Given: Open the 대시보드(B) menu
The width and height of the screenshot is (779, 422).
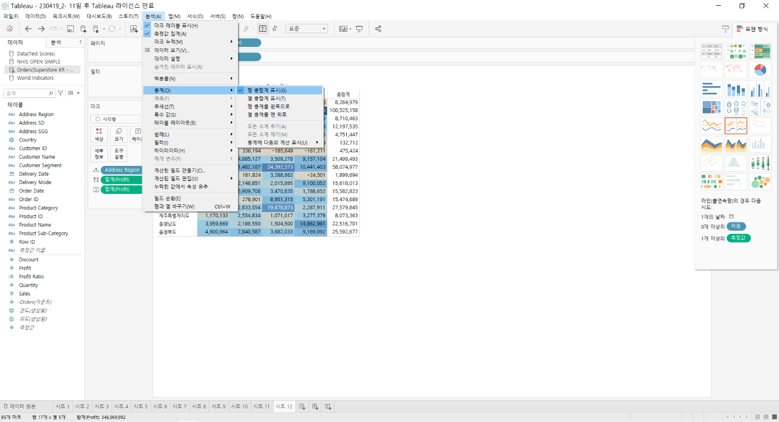Looking at the screenshot, I should pyautogui.click(x=99, y=17).
